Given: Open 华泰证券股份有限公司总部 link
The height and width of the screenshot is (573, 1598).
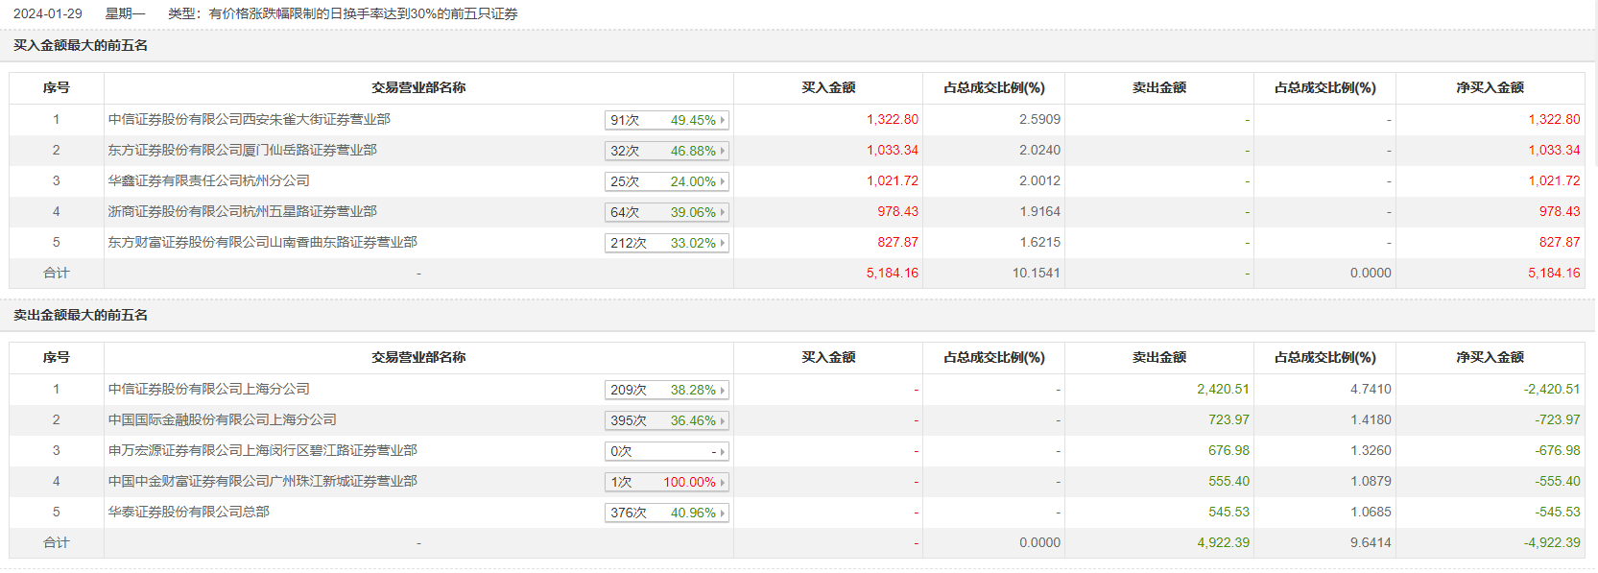Looking at the screenshot, I should coord(188,512).
